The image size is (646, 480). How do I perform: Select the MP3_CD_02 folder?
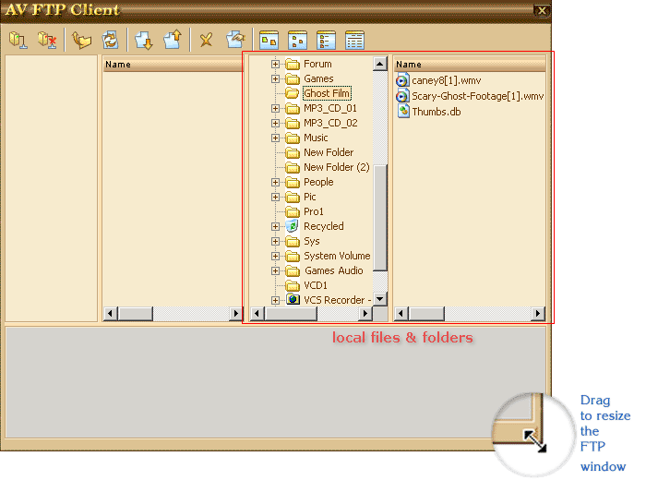330,123
